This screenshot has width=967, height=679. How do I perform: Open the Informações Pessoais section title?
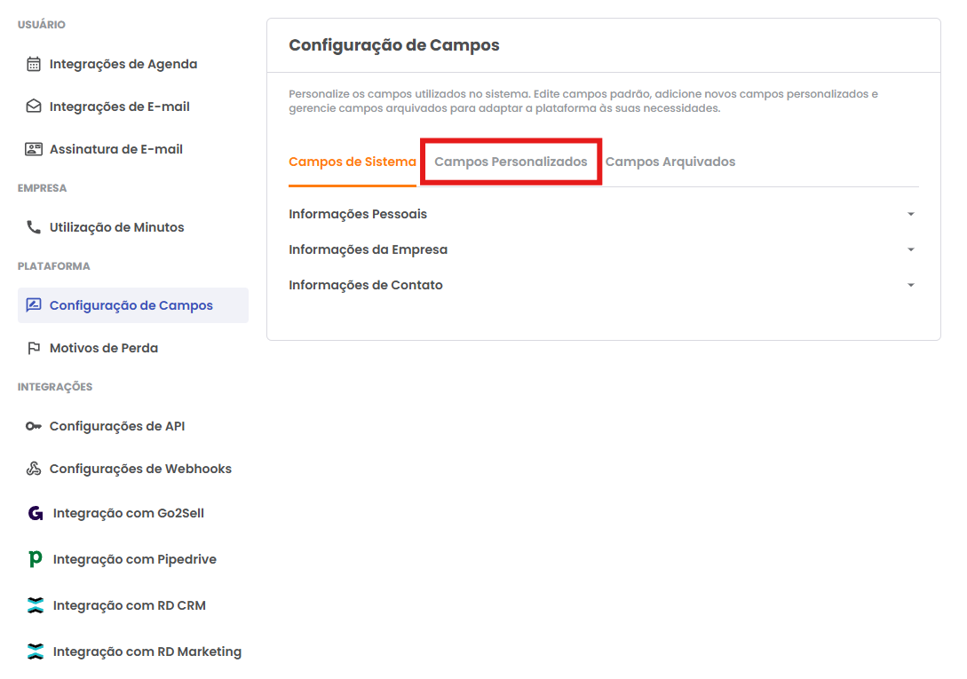pos(358,214)
